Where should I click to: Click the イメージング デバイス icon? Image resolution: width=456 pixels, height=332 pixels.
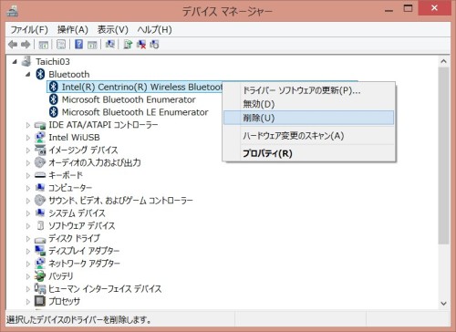point(40,150)
